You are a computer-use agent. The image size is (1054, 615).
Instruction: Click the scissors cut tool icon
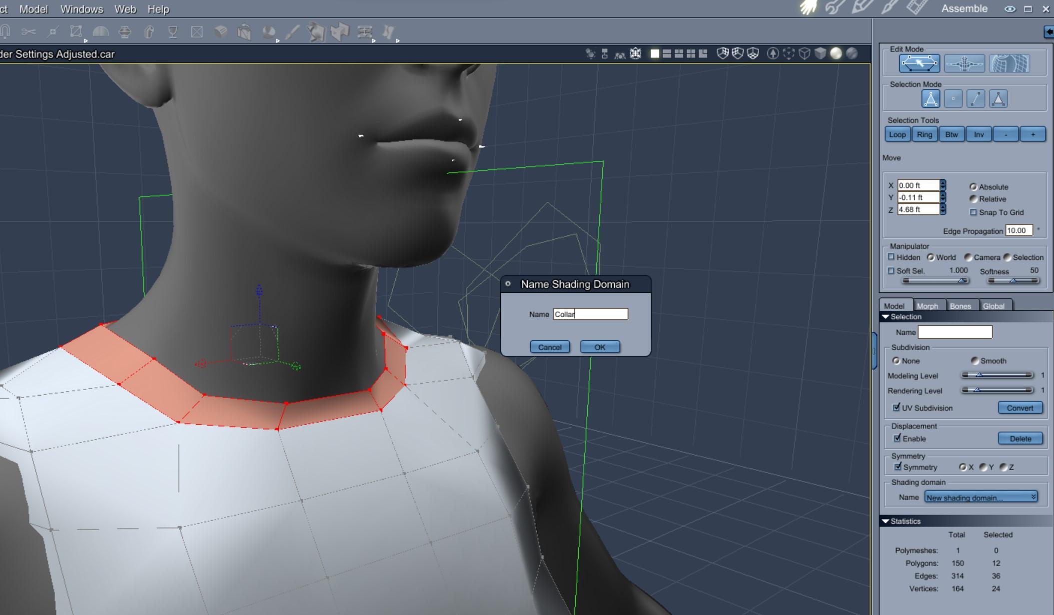(28, 32)
